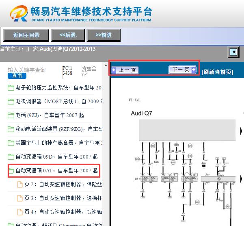Open folder icon of 移动电话适配装置
The image size is (244, 226).
click(x=11, y=129)
